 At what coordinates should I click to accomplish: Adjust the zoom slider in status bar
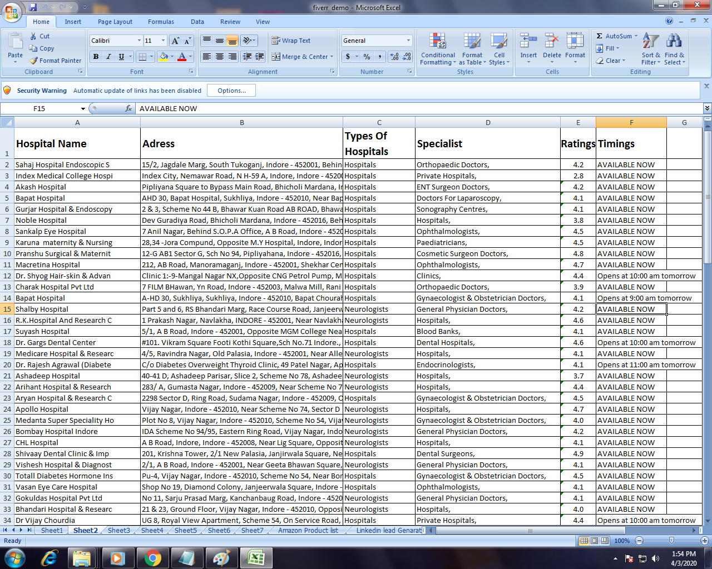pyautogui.click(x=671, y=541)
